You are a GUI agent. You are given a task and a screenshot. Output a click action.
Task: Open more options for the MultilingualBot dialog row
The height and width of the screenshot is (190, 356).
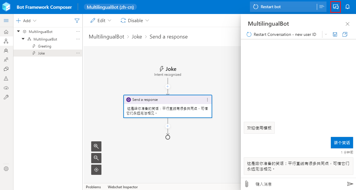pyautogui.click(x=78, y=39)
